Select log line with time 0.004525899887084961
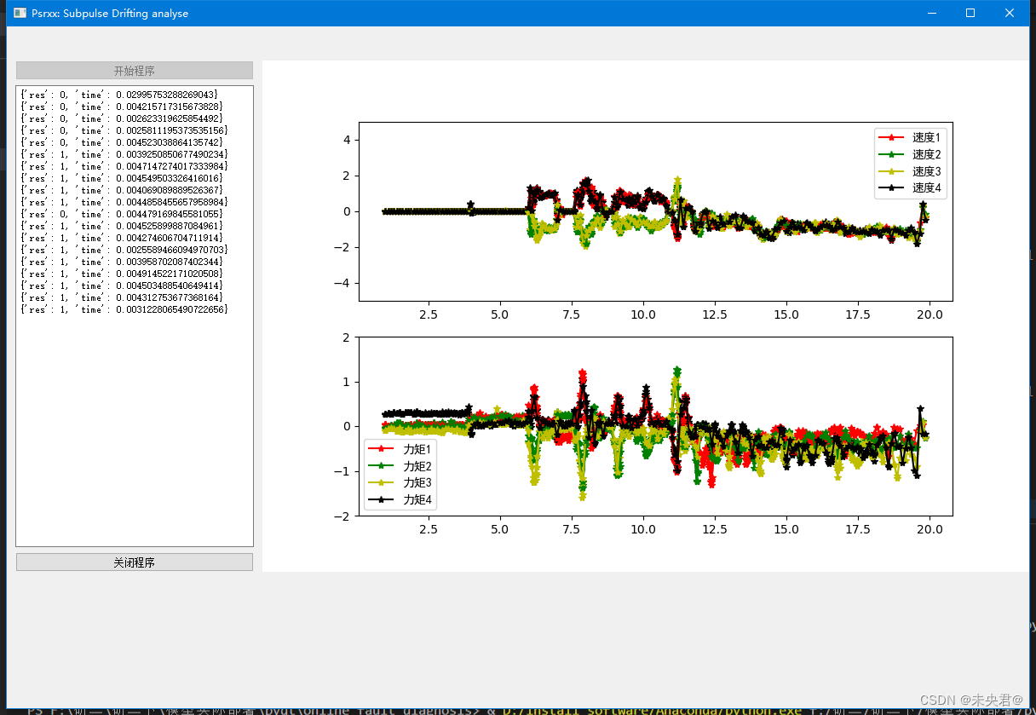 pyautogui.click(x=121, y=226)
